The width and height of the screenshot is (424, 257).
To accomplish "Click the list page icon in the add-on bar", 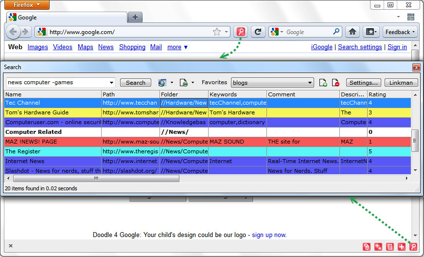I will [389, 247].
